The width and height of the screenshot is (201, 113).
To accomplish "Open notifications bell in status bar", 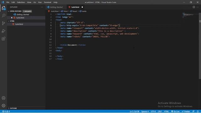I will click(x=198, y=111).
